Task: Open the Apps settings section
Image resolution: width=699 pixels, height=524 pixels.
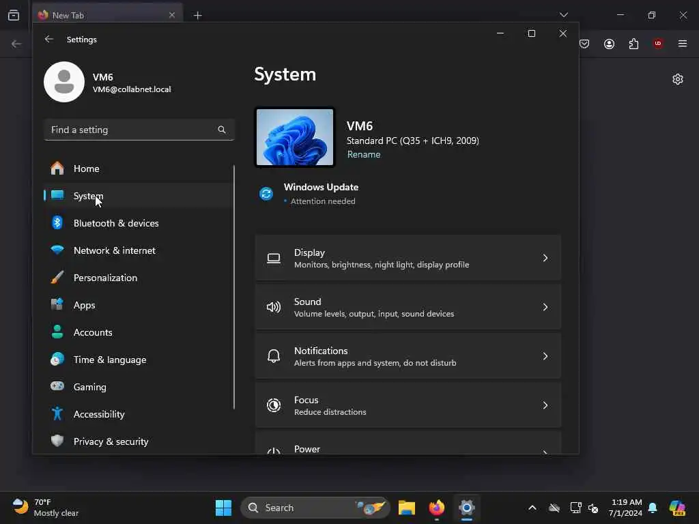Action: point(138,305)
